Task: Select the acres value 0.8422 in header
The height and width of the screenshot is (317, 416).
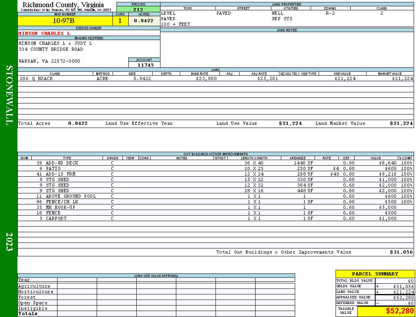Action: (x=144, y=21)
